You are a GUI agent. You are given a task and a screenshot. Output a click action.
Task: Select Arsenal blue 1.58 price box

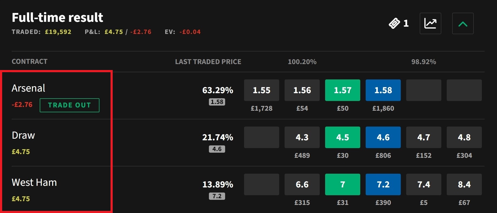coord(383,90)
